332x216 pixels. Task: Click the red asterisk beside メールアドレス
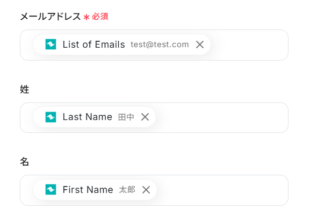86,17
